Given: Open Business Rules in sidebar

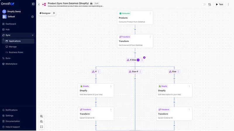Looking at the screenshot, I should tap(16, 52).
